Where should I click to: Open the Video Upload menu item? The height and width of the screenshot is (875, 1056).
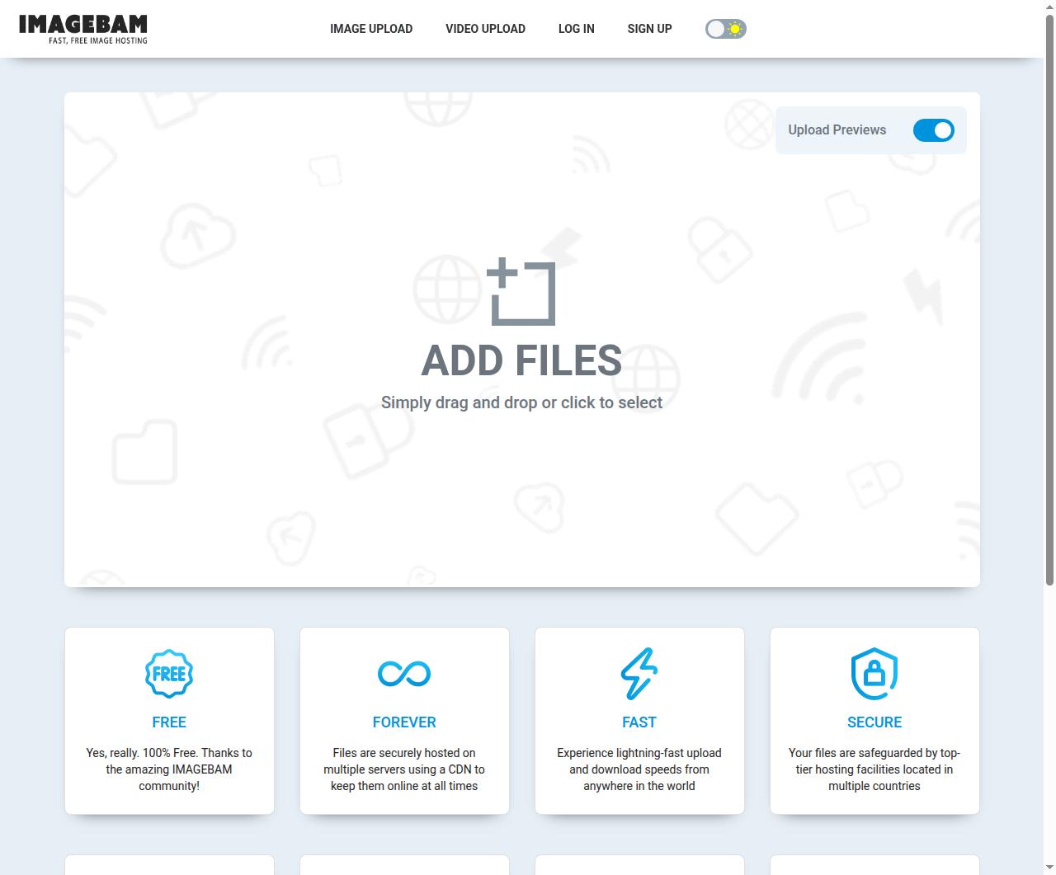485,29
